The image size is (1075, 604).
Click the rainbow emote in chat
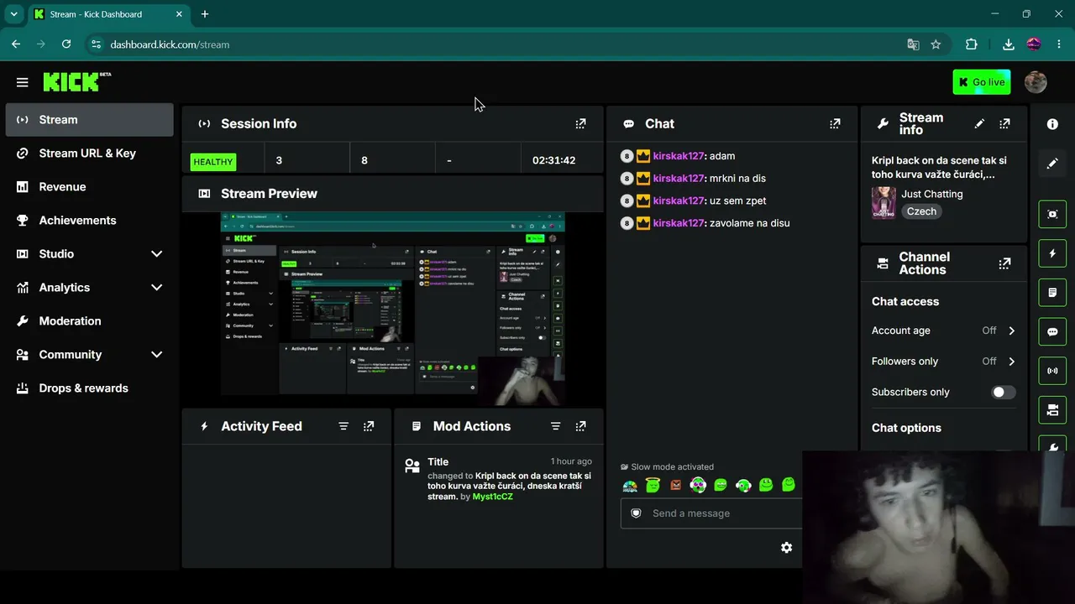(x=630, y=485)
